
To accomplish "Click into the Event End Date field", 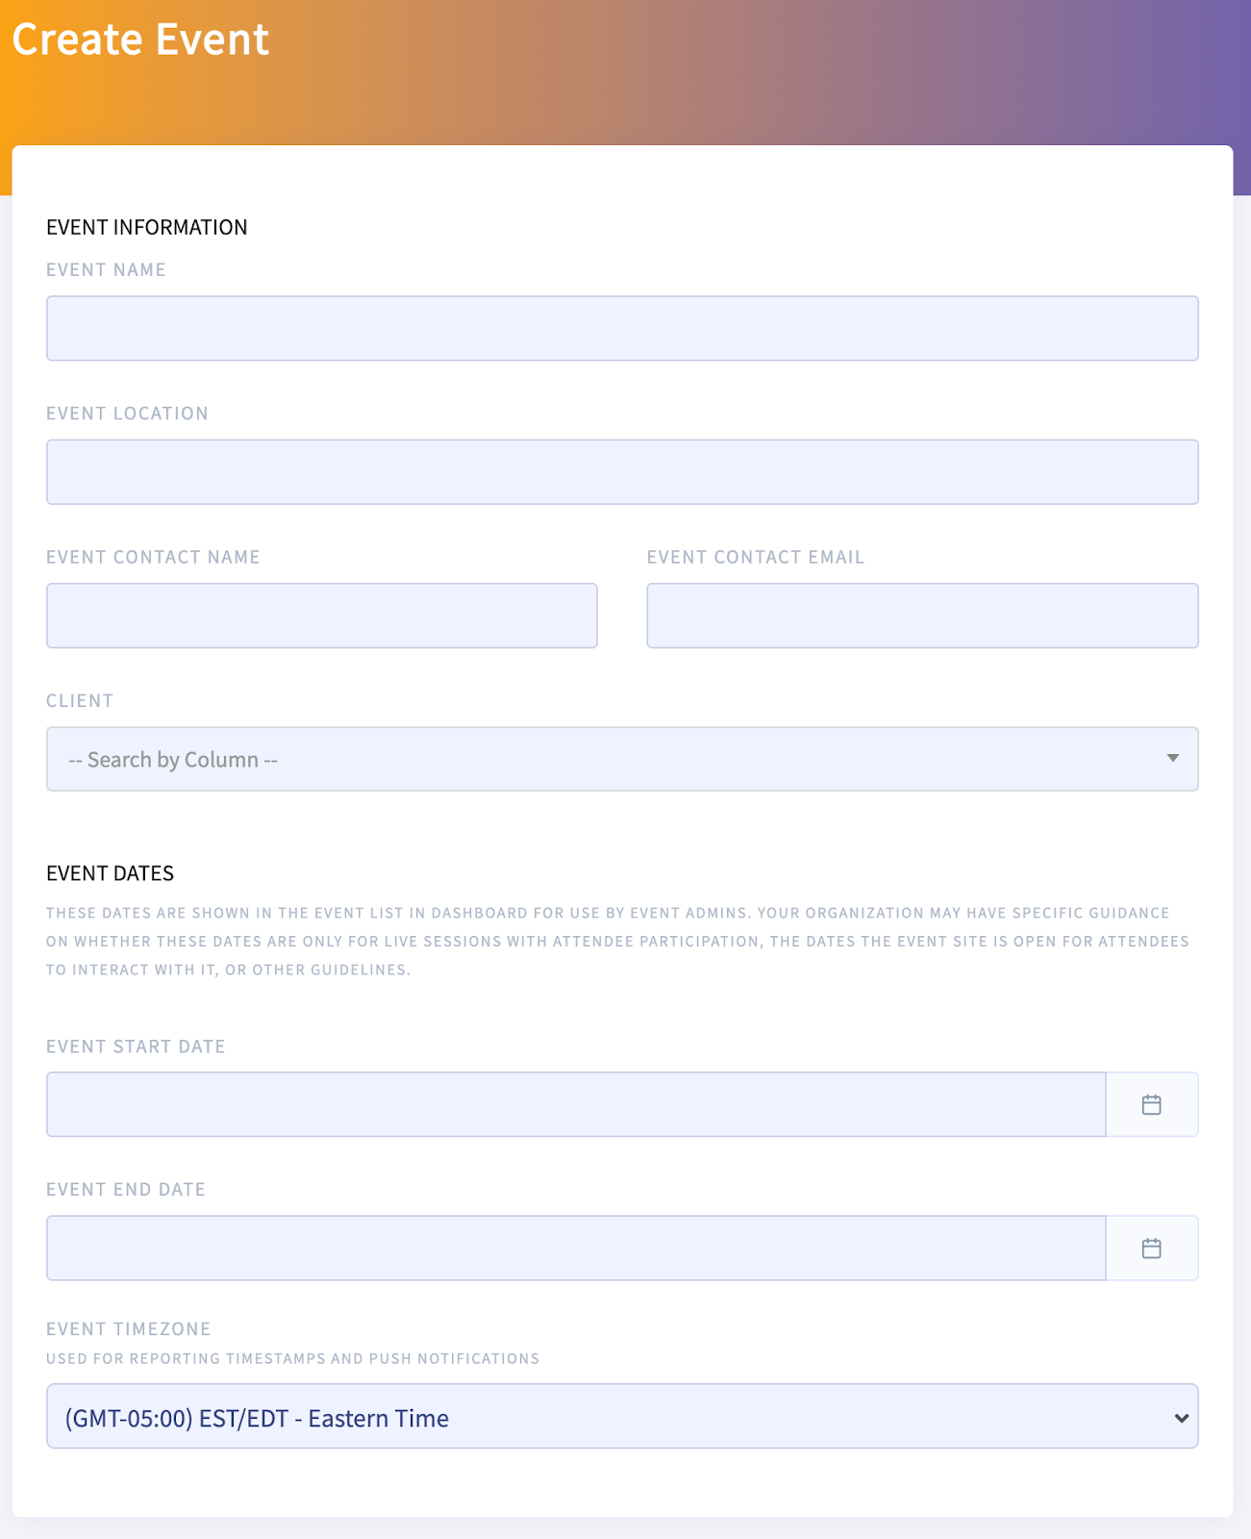I will [576, 1249].
